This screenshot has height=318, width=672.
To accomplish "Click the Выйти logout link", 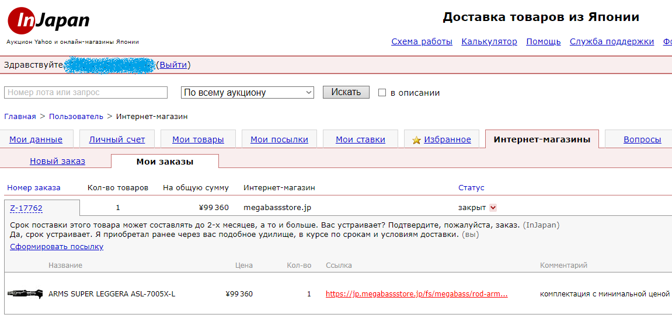I will [173, 65].
